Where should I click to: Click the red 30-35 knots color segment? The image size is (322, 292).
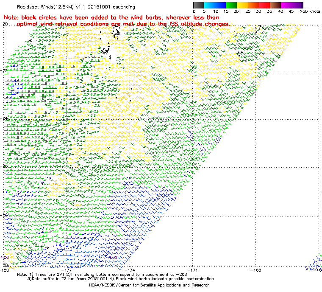(x=264, y=5)
